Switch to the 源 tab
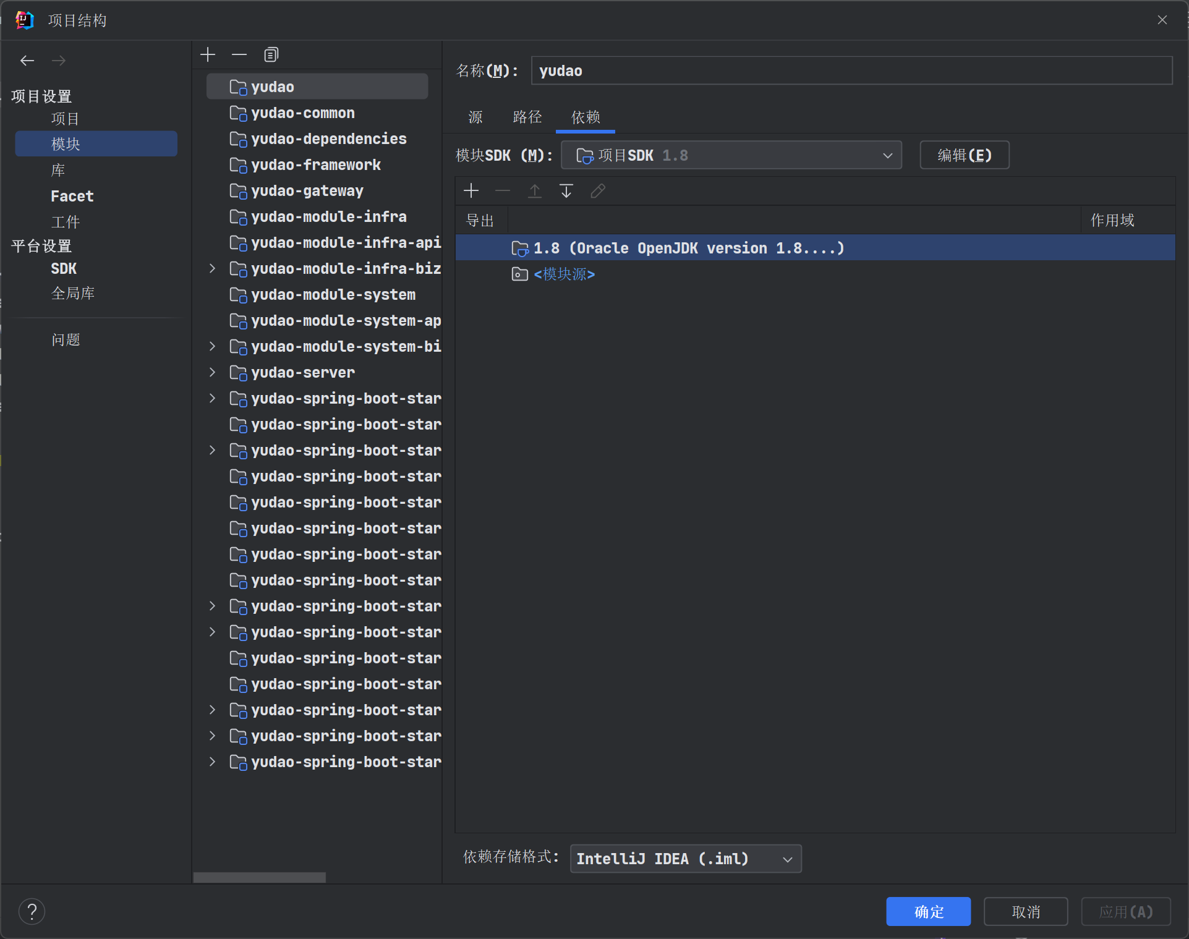The image size is (1189, 939). (x=475, y=117)
